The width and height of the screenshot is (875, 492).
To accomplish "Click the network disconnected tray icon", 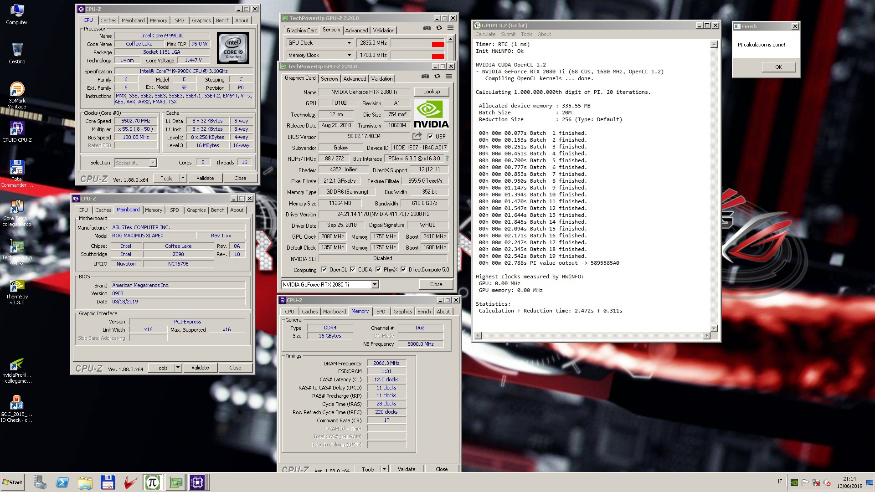I will tap(816, 482).
